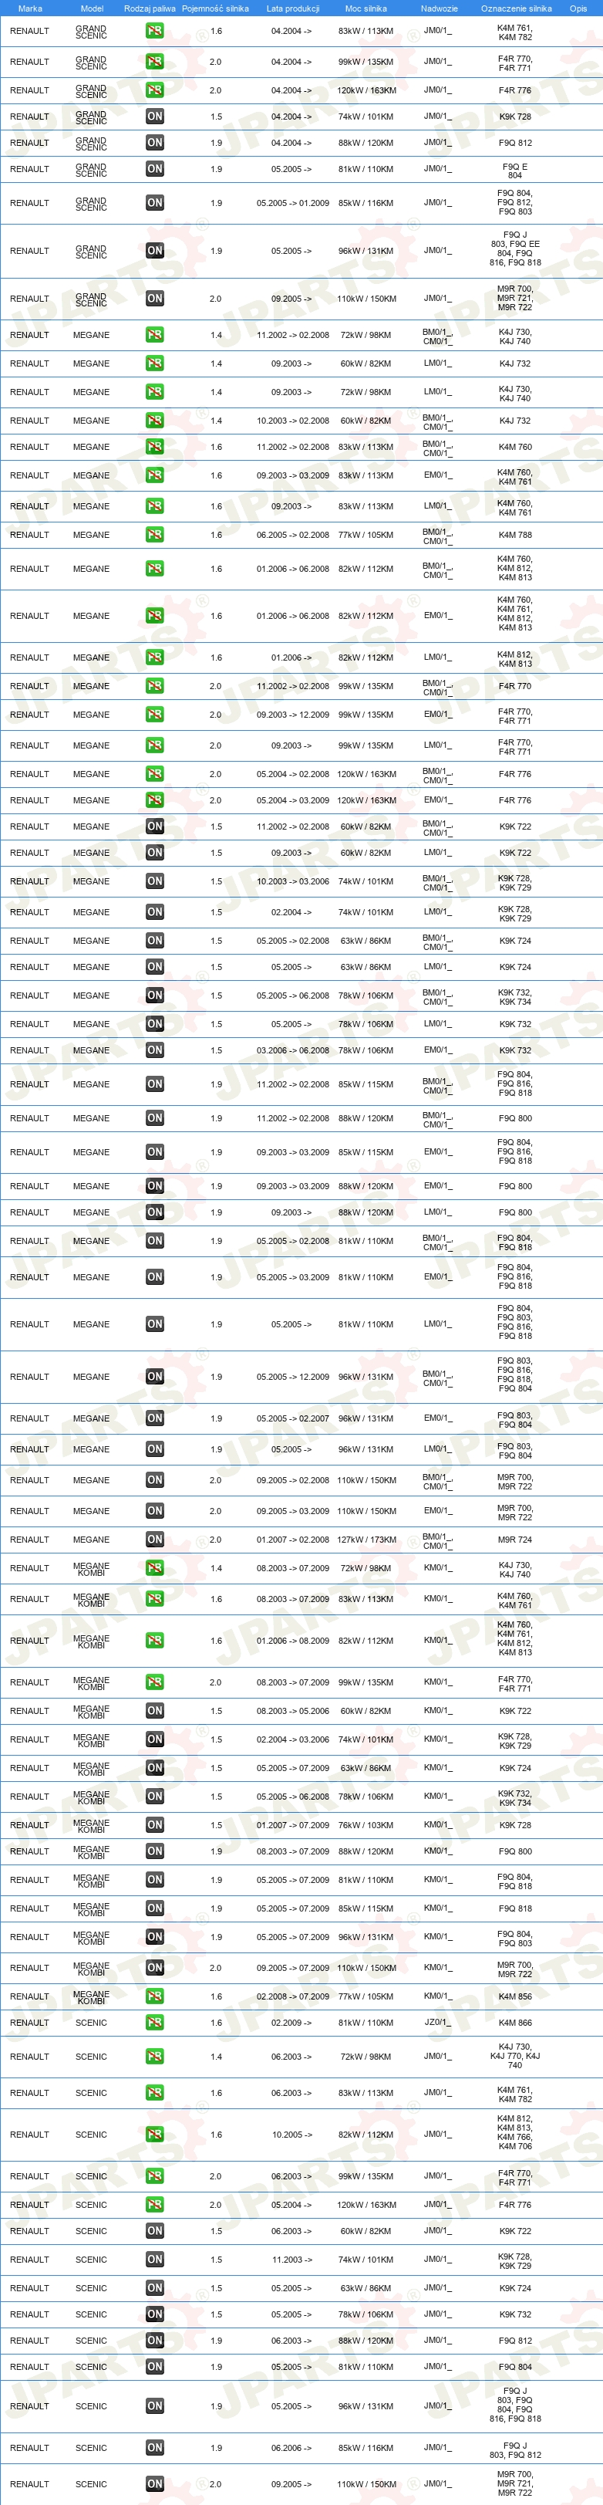Select the 05.2005 -> 01.2009 production years cell
This screenshot has height=2505, width=603.
pos(292,203)
